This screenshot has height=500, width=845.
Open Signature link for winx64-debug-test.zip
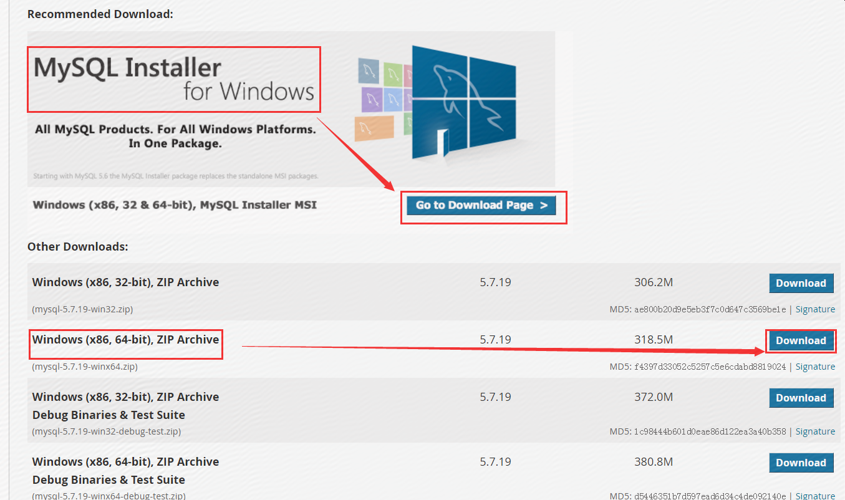[x=815, y=496]
